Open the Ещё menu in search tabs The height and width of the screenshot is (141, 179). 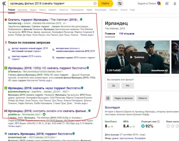click(x=132, y=10)
